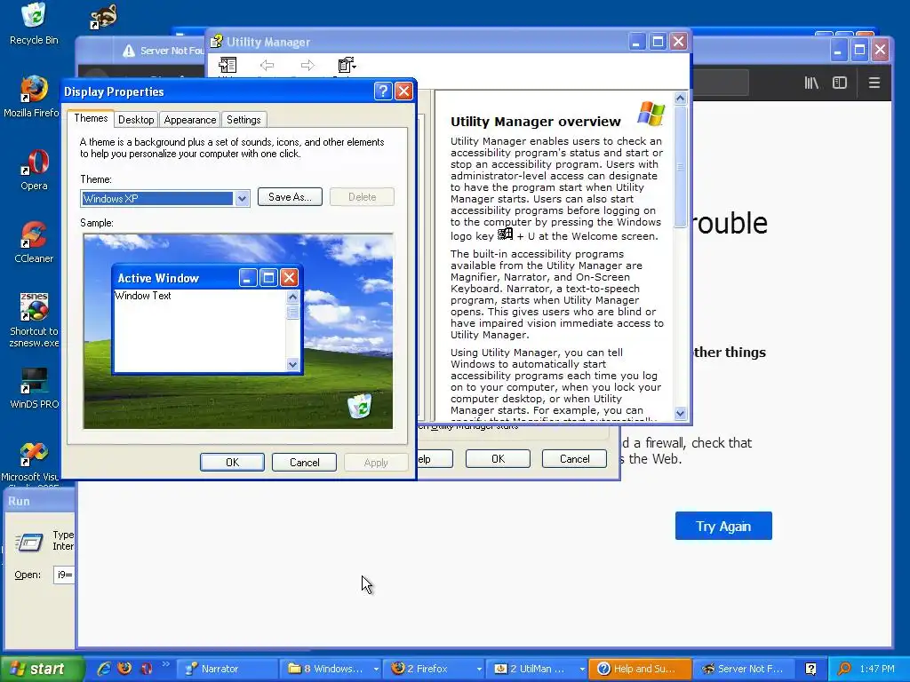Click the Forward arrow in help toolbar

tap(307, 66)
